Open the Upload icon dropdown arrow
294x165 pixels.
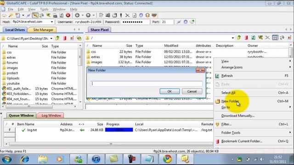tap(93, 15)
